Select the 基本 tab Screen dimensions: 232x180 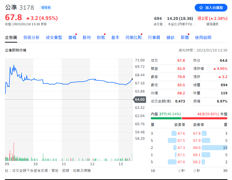click(115, 37)
